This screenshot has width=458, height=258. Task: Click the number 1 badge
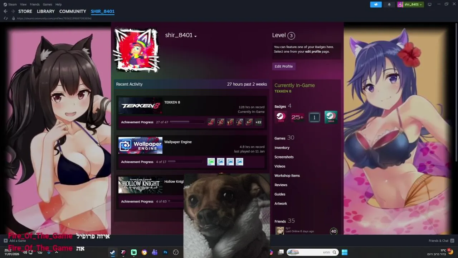(314, 117)
